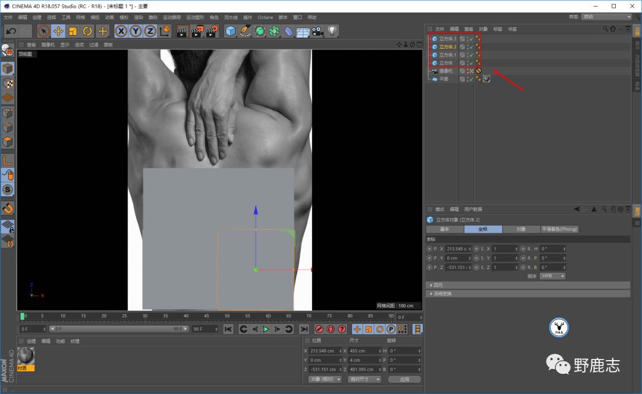Open the render settings clapperboard icon
This screenshot has height=394, width=642.
pos(212,31)
